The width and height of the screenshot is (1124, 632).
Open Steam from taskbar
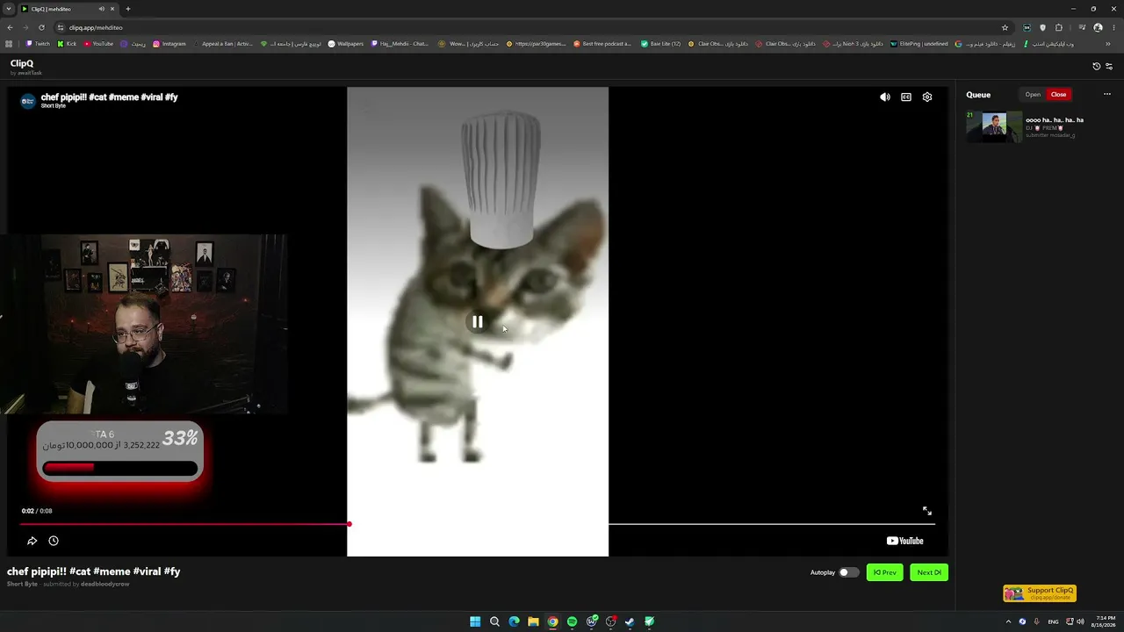pyautogui.click(x=630, y=621)
